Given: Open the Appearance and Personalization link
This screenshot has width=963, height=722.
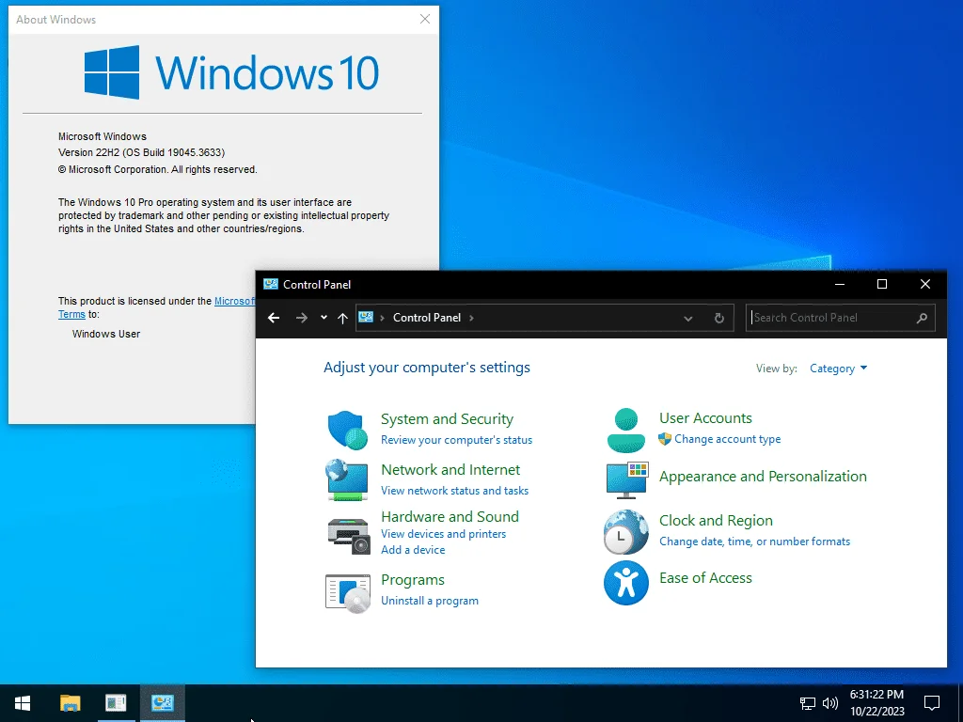Looking at the screenshot, I should (763, 477).
